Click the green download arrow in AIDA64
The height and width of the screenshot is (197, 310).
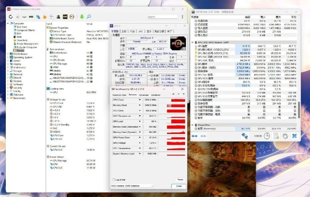82,17
